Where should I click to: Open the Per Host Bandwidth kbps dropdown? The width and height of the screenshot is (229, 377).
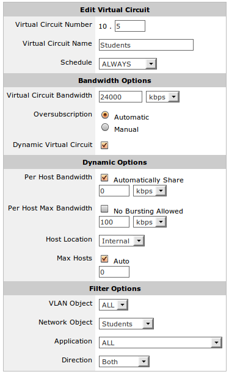coord(150,191)
